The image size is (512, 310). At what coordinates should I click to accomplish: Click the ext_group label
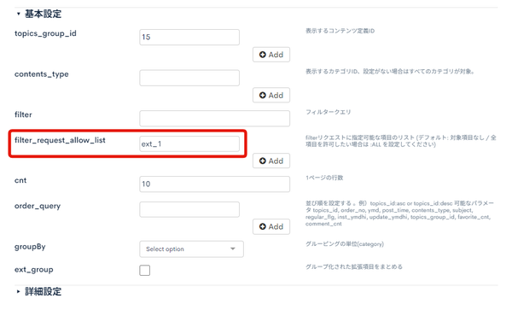pos(33,270)
